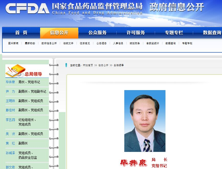View 李五四's leadership profile
This screenshot has height=169, width=222.
(10, 120)
